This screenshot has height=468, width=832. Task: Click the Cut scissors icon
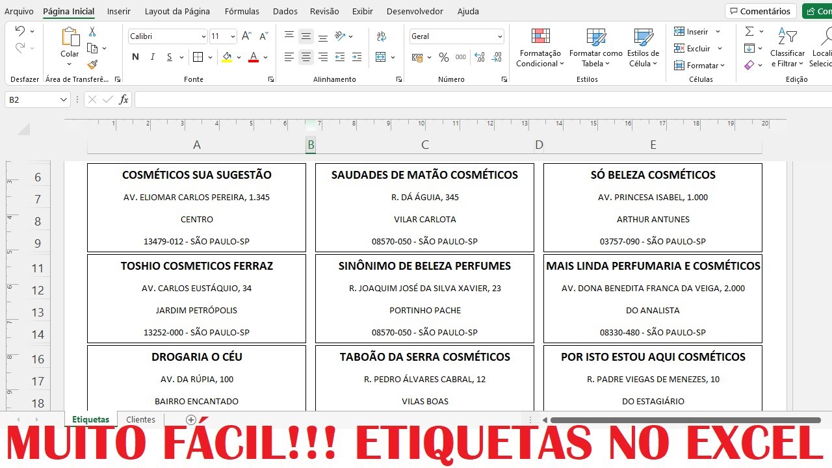click(92, 31)
